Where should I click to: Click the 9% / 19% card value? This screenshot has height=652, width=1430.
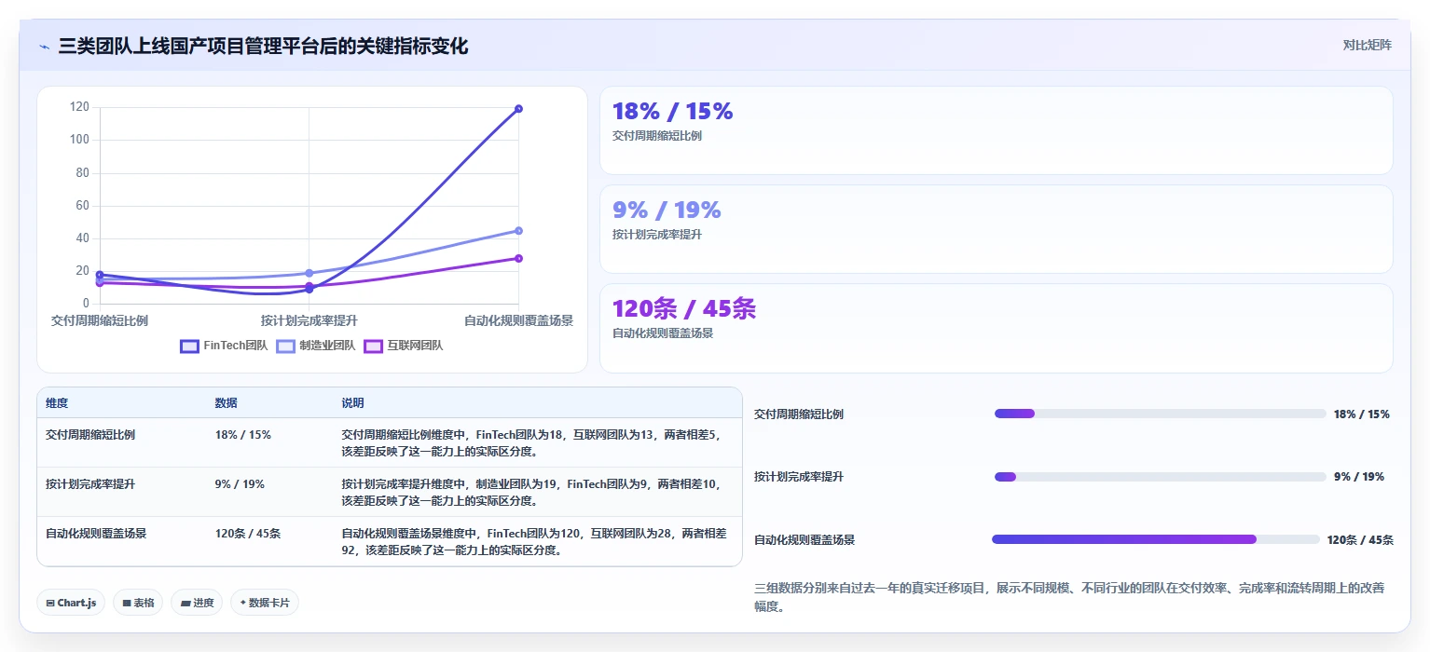667,210
